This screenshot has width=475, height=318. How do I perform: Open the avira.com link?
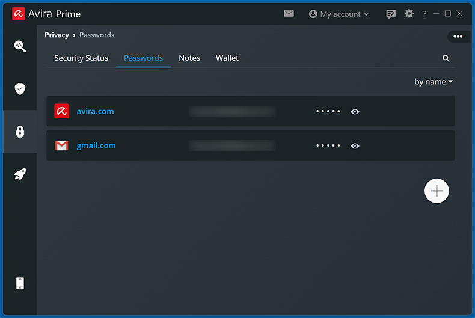tap(96, 111)
